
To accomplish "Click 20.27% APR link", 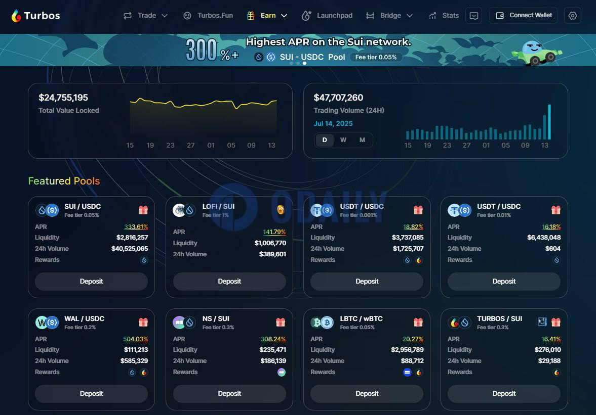I will 413,339.
